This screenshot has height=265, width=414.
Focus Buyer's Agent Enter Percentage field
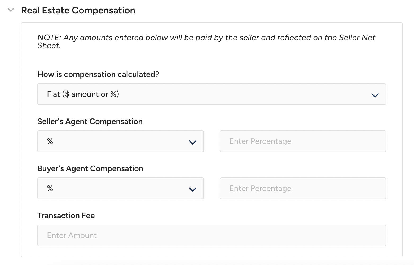[303, 188]
